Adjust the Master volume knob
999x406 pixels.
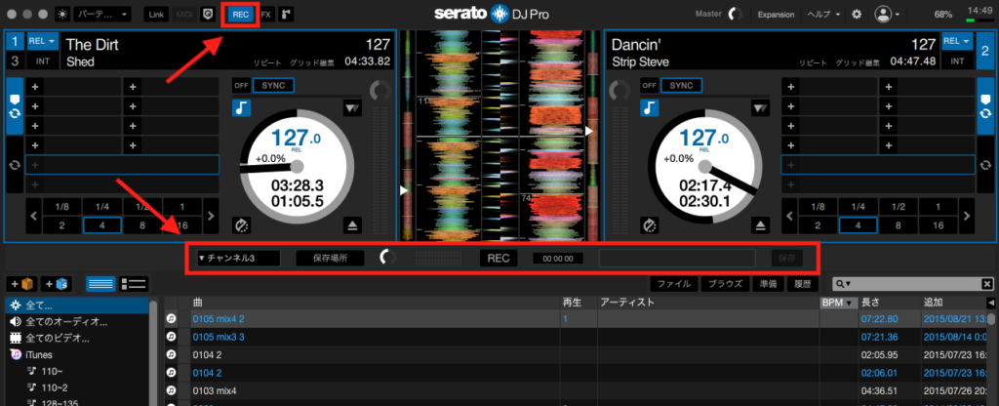pyautogui.click(x=735, y=14)
